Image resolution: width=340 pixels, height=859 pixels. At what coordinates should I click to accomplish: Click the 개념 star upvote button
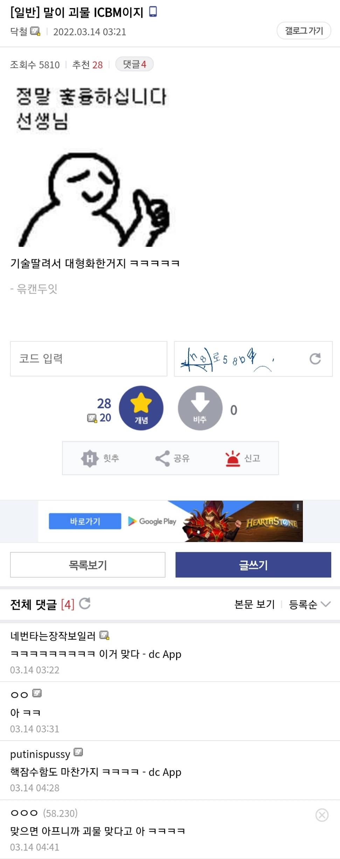tap(141, 408)
